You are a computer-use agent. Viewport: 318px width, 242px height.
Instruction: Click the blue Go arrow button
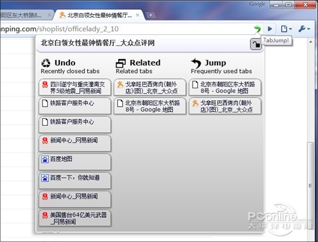(270, 29)
